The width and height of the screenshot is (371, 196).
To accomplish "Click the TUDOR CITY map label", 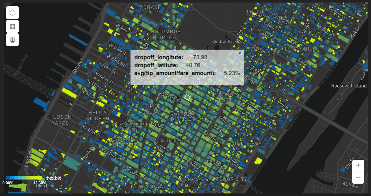I will click(x=231, y=179).
